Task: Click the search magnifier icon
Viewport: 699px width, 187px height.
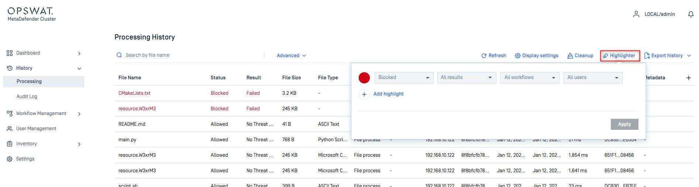Action: (119, 55)
